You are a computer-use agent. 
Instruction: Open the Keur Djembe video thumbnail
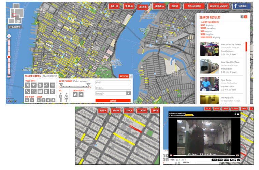pos(210,84)
